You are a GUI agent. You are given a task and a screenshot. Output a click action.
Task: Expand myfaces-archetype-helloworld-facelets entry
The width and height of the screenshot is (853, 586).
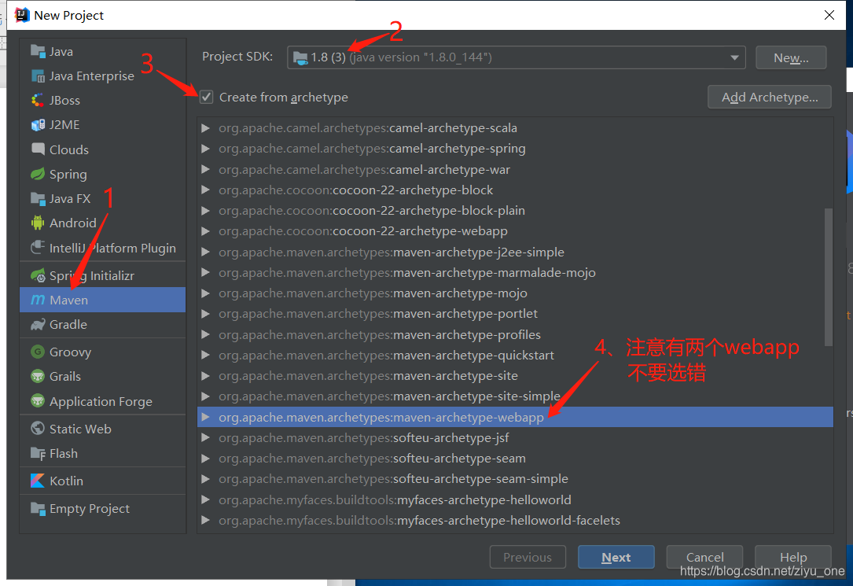click(x=206, y=521)
